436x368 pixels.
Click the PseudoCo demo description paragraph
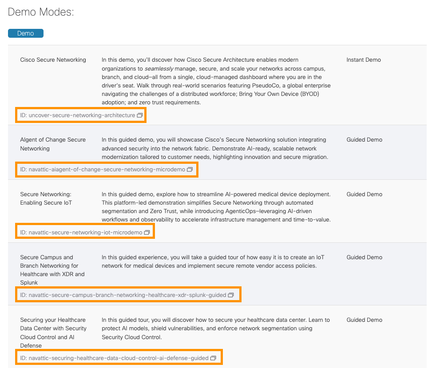(216, 81)
